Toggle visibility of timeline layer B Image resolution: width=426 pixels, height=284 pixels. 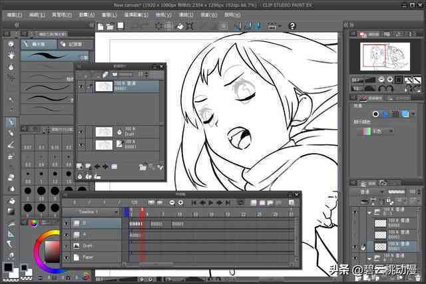[67, 223]
